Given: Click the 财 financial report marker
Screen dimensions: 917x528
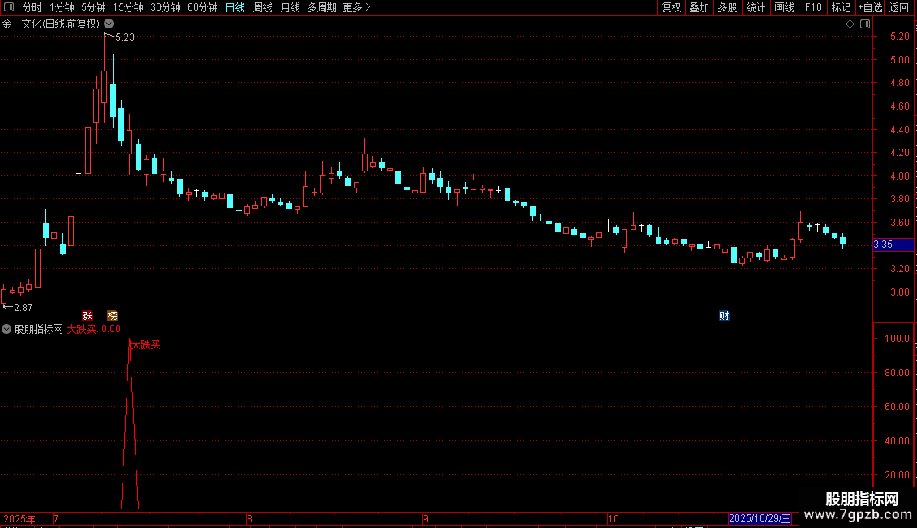Looking at the screenshot, I should pos(724,316).
